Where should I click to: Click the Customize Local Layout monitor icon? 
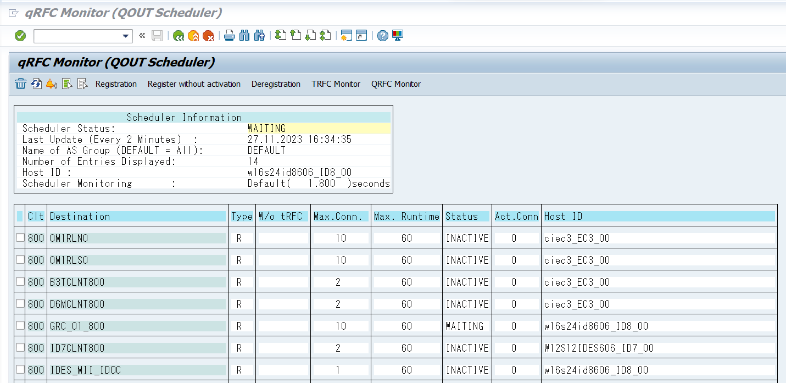(398, 36)
